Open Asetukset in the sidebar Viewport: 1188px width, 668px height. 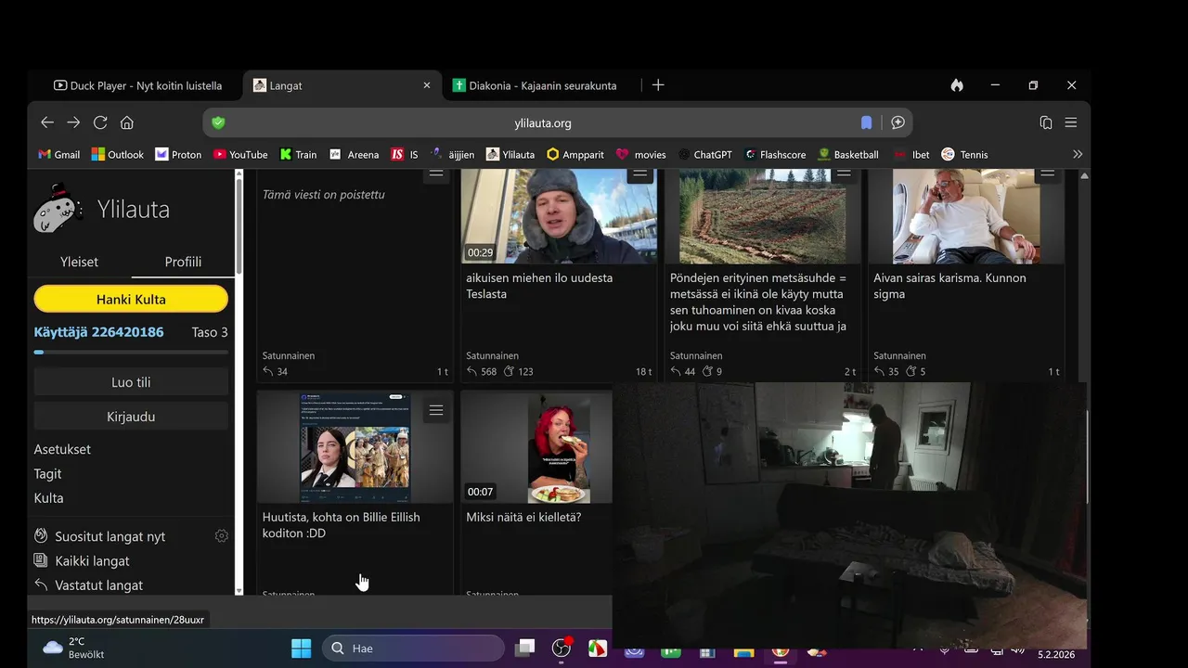point(62,449)
